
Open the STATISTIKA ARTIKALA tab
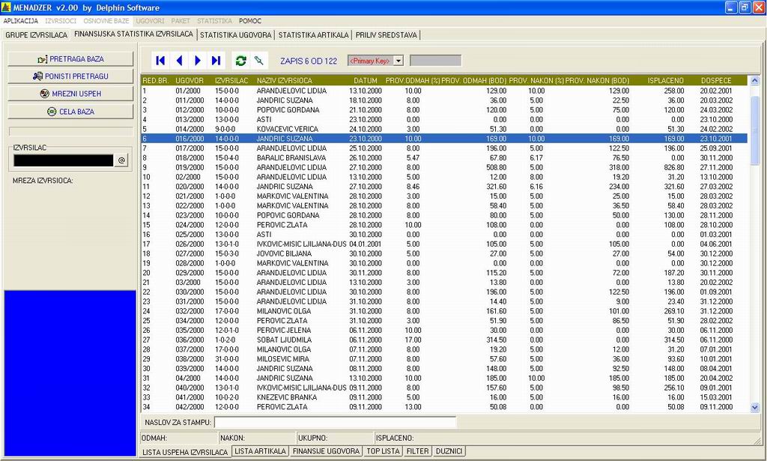(x=314, y=35)
